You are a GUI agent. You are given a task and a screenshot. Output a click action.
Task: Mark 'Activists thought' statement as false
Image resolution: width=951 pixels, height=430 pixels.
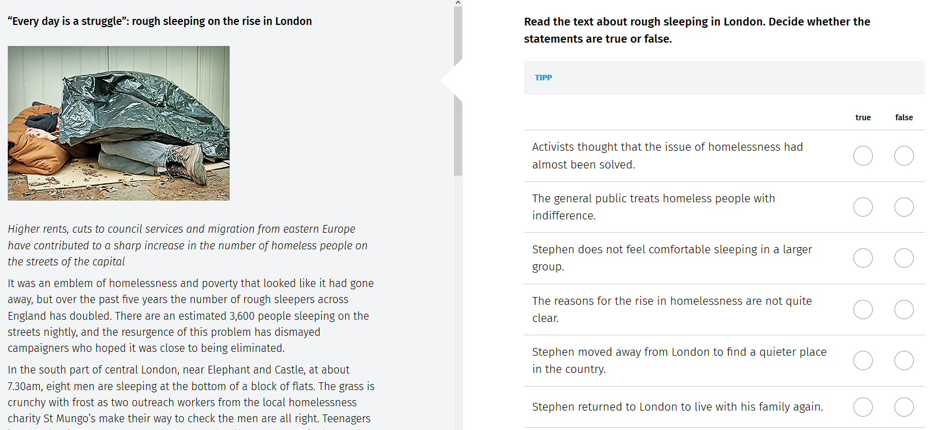[x=904, y=156]
